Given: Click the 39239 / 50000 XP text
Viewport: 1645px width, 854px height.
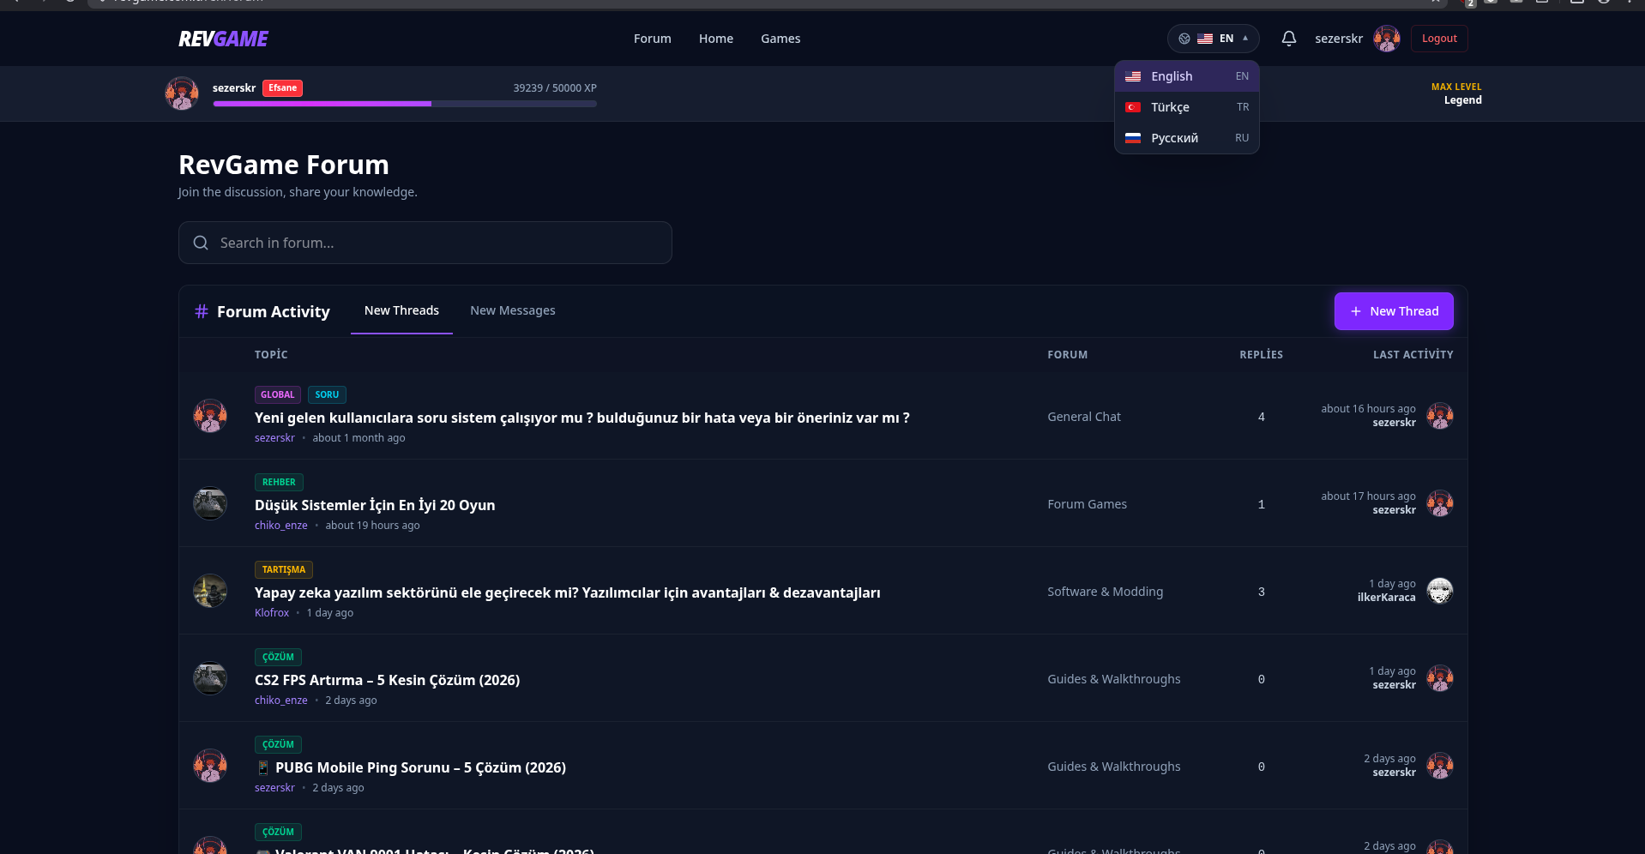Looking at the screenshot, I should click(555, 88).
